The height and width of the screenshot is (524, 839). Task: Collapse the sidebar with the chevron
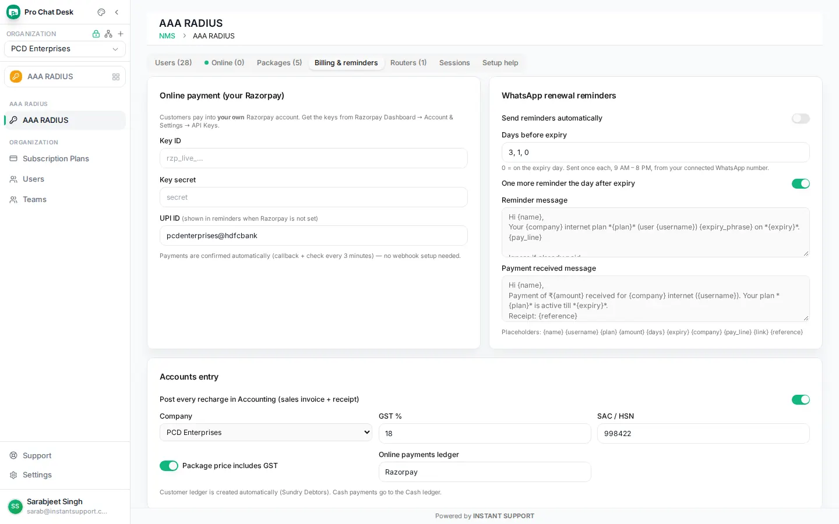pyautogui.click(x=117, y=12)
